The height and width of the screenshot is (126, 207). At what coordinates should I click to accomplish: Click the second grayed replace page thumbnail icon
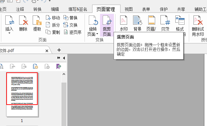point(24,66)
